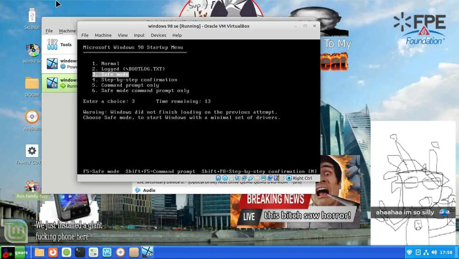Open the DOOM folder on desktop
Viewport: 459px width, 259px height.
pos(32,87)
